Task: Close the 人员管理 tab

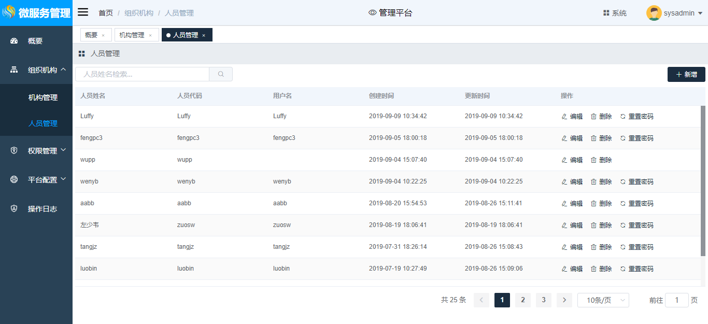Action: click(x=204, y=35)
